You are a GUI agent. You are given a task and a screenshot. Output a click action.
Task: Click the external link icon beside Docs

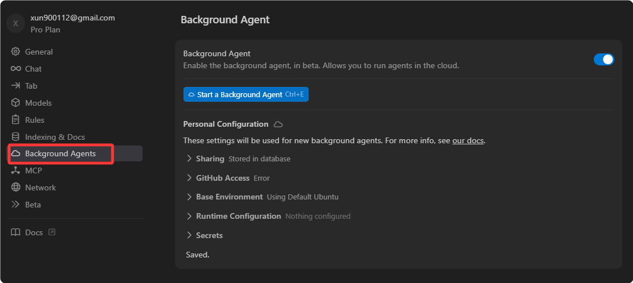point(52,232)
